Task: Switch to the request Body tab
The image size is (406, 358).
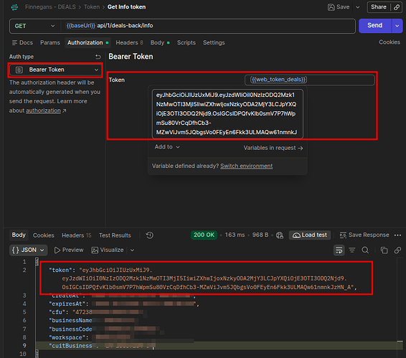Action: (160, 42)
